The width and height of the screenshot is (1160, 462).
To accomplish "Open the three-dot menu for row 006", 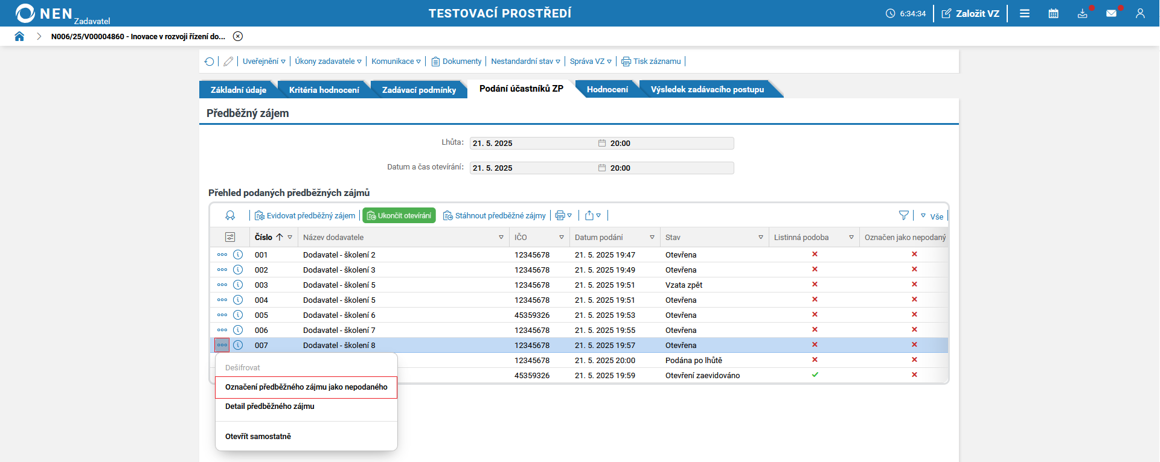I will coord(222,330).
